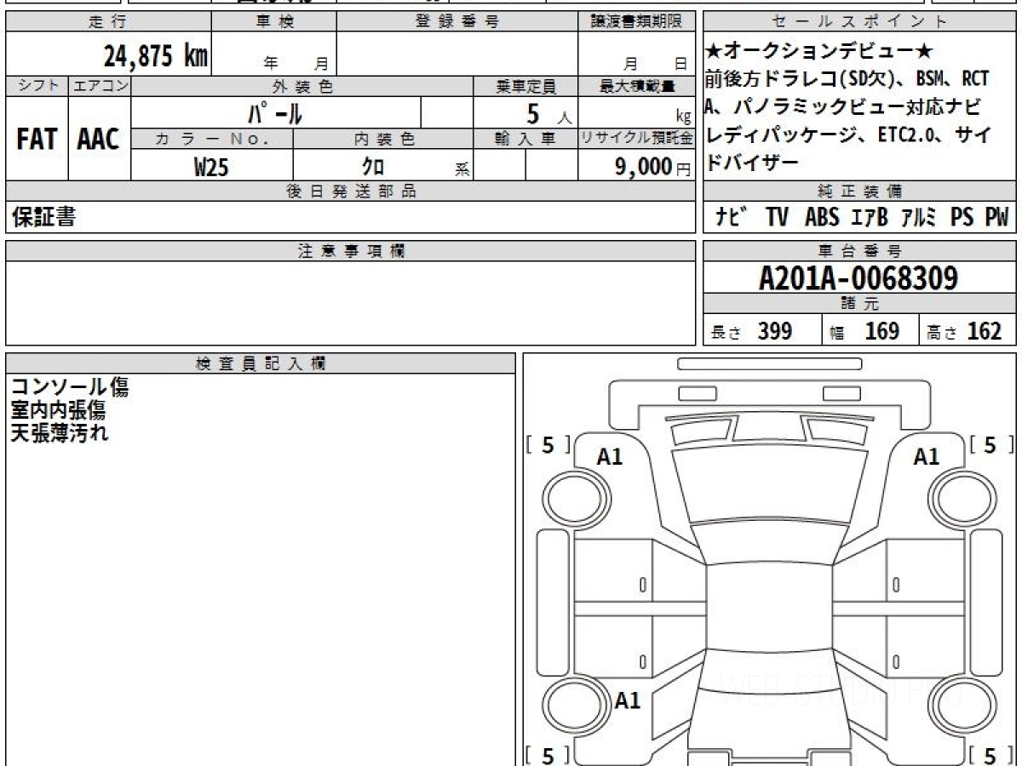The height and width of the screenshot is (766, 1022).
Task: Click the 譲渡書類期限 header cell
Action: coord(637,22)
